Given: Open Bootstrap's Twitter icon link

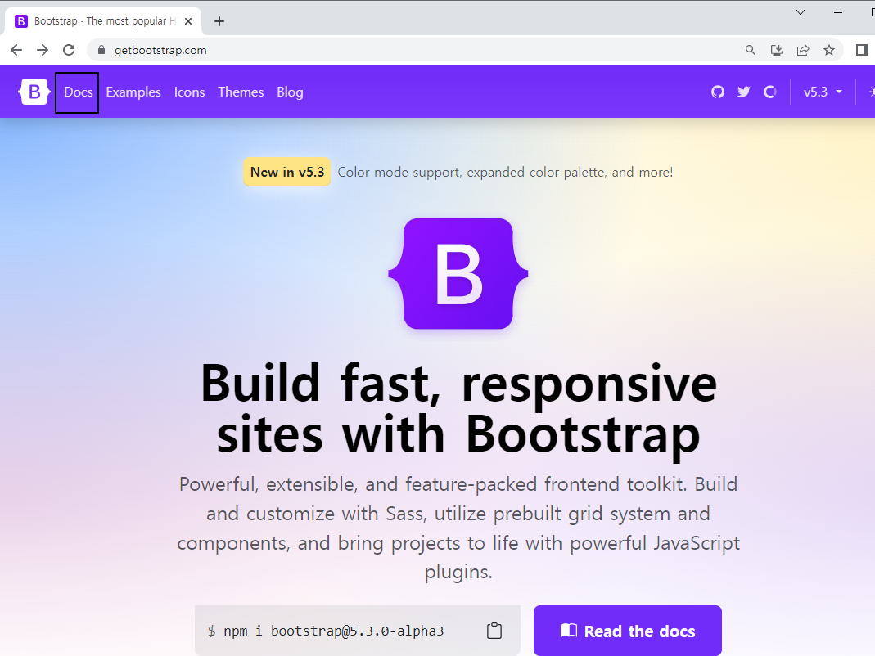Looking at the screenshot, I should (x=743, y=92).
